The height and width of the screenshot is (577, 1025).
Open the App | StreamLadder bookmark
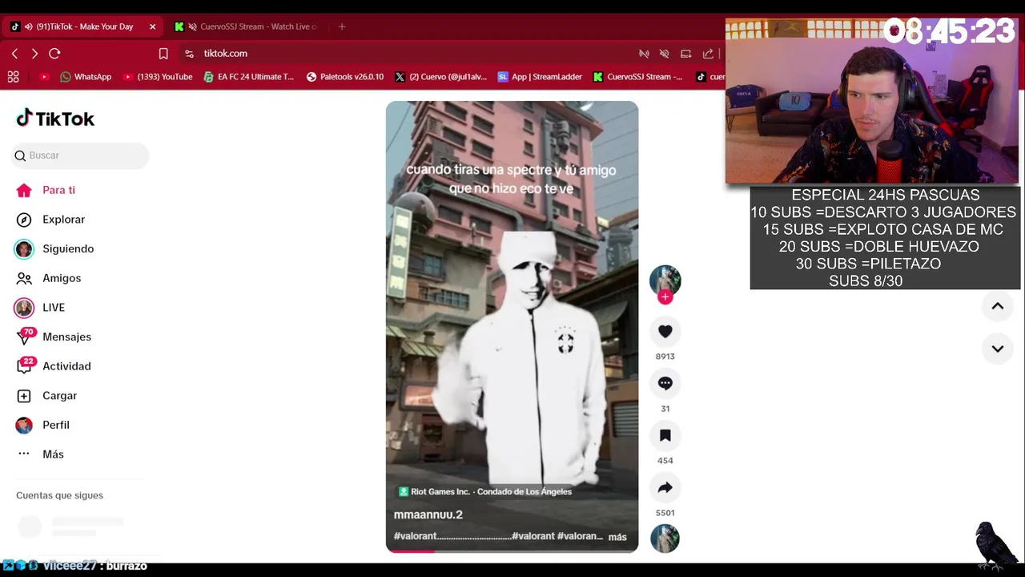pyautogui.click(x=540, y=77)
